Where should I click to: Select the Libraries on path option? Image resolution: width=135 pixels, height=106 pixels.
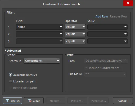coord(11,81)
